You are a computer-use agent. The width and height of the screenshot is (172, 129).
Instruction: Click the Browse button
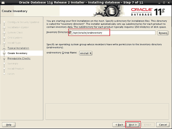tap(163, 33)
